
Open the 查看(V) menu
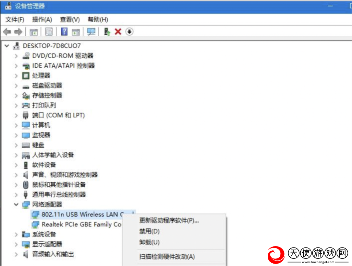[x=70, y=20]
